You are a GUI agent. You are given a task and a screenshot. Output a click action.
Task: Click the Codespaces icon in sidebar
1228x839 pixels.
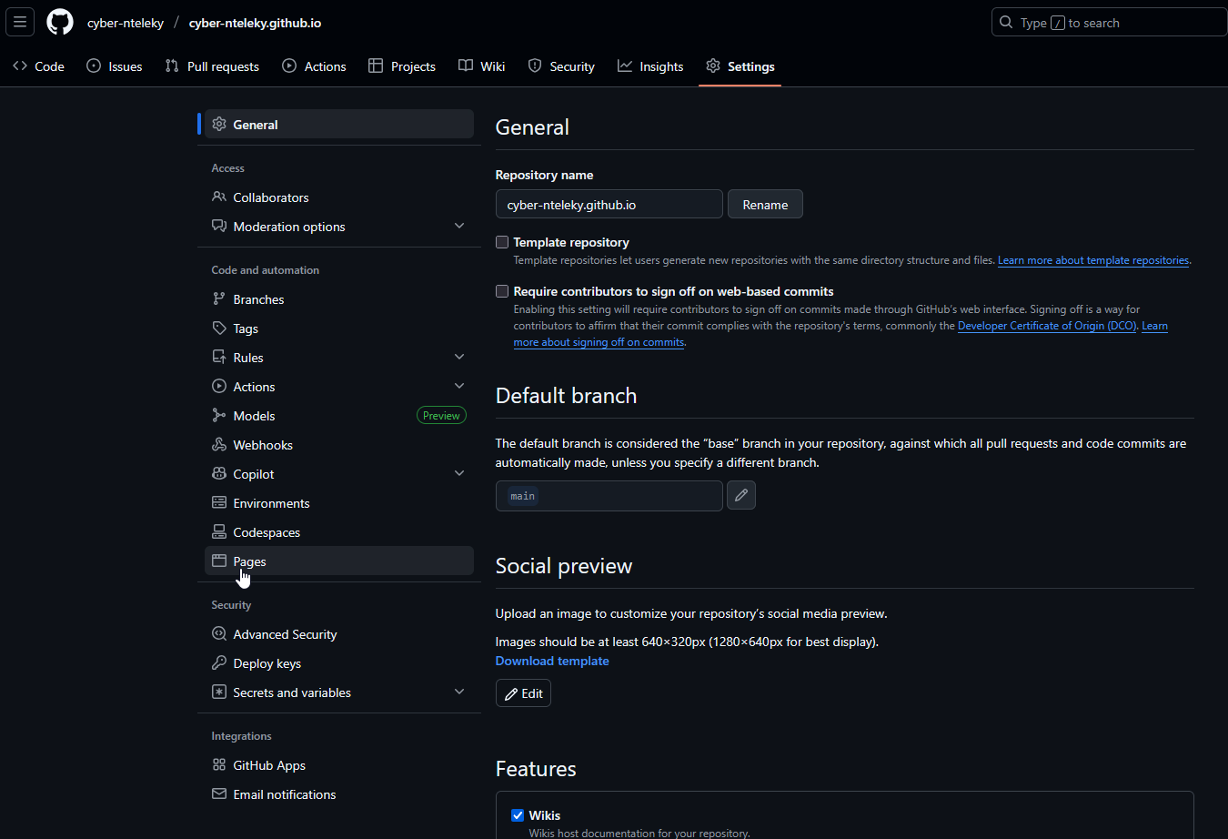[x=219, y=531]
